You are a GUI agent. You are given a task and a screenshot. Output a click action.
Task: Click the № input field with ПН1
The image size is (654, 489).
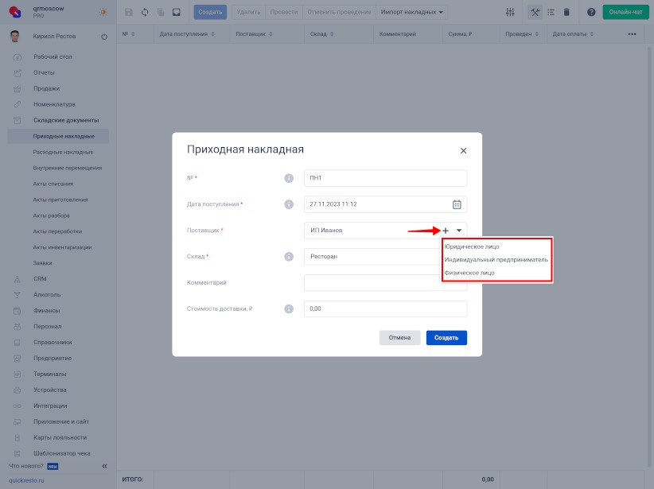[385, 178]
